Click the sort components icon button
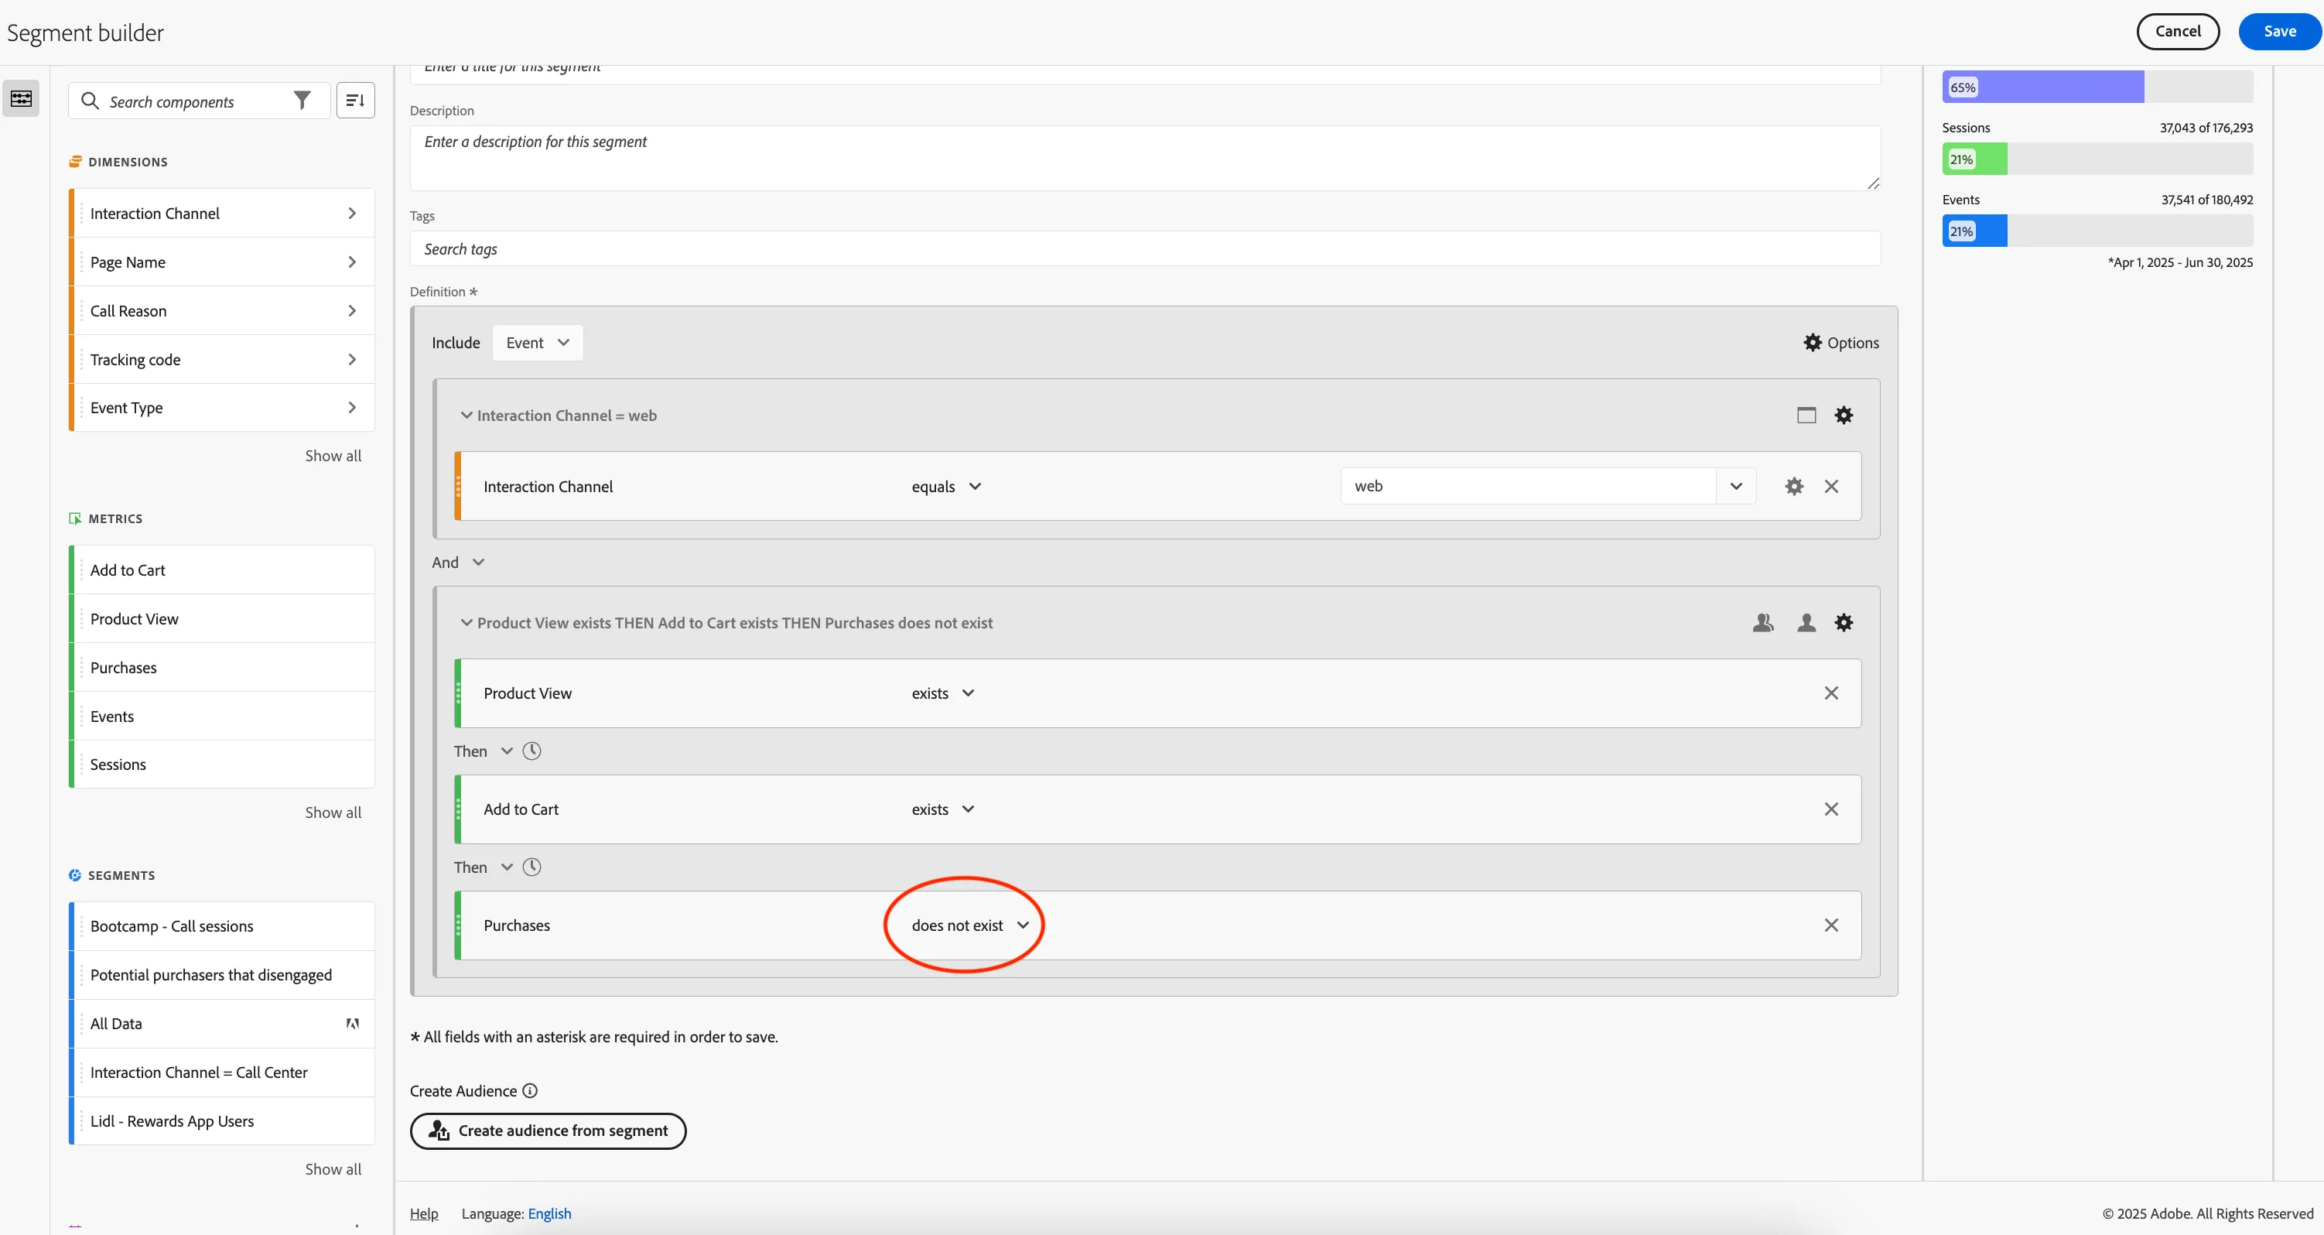Screen dimensions: 2324x1235 (355, 100)
